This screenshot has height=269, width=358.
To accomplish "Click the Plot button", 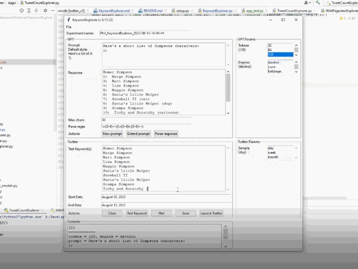I will point(162,213).
